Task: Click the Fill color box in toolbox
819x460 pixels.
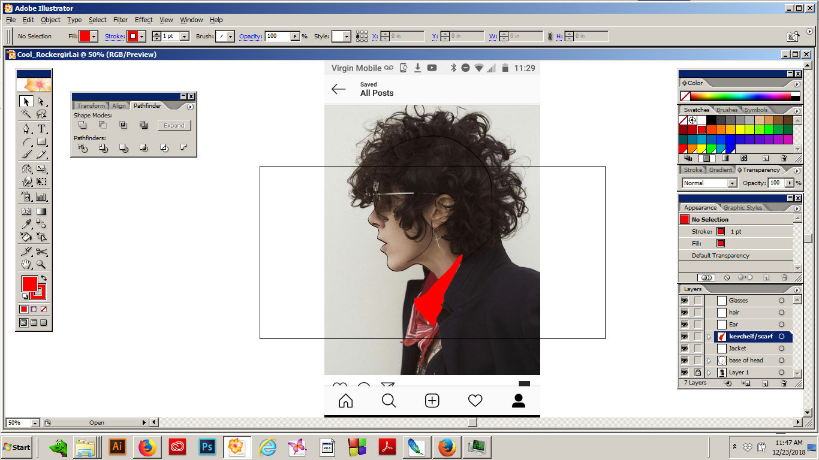Action: click(29, 284)
